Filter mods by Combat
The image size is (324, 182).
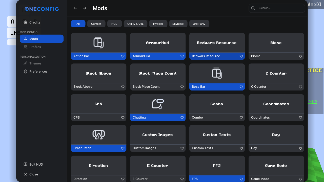click(x=96, y=24)
